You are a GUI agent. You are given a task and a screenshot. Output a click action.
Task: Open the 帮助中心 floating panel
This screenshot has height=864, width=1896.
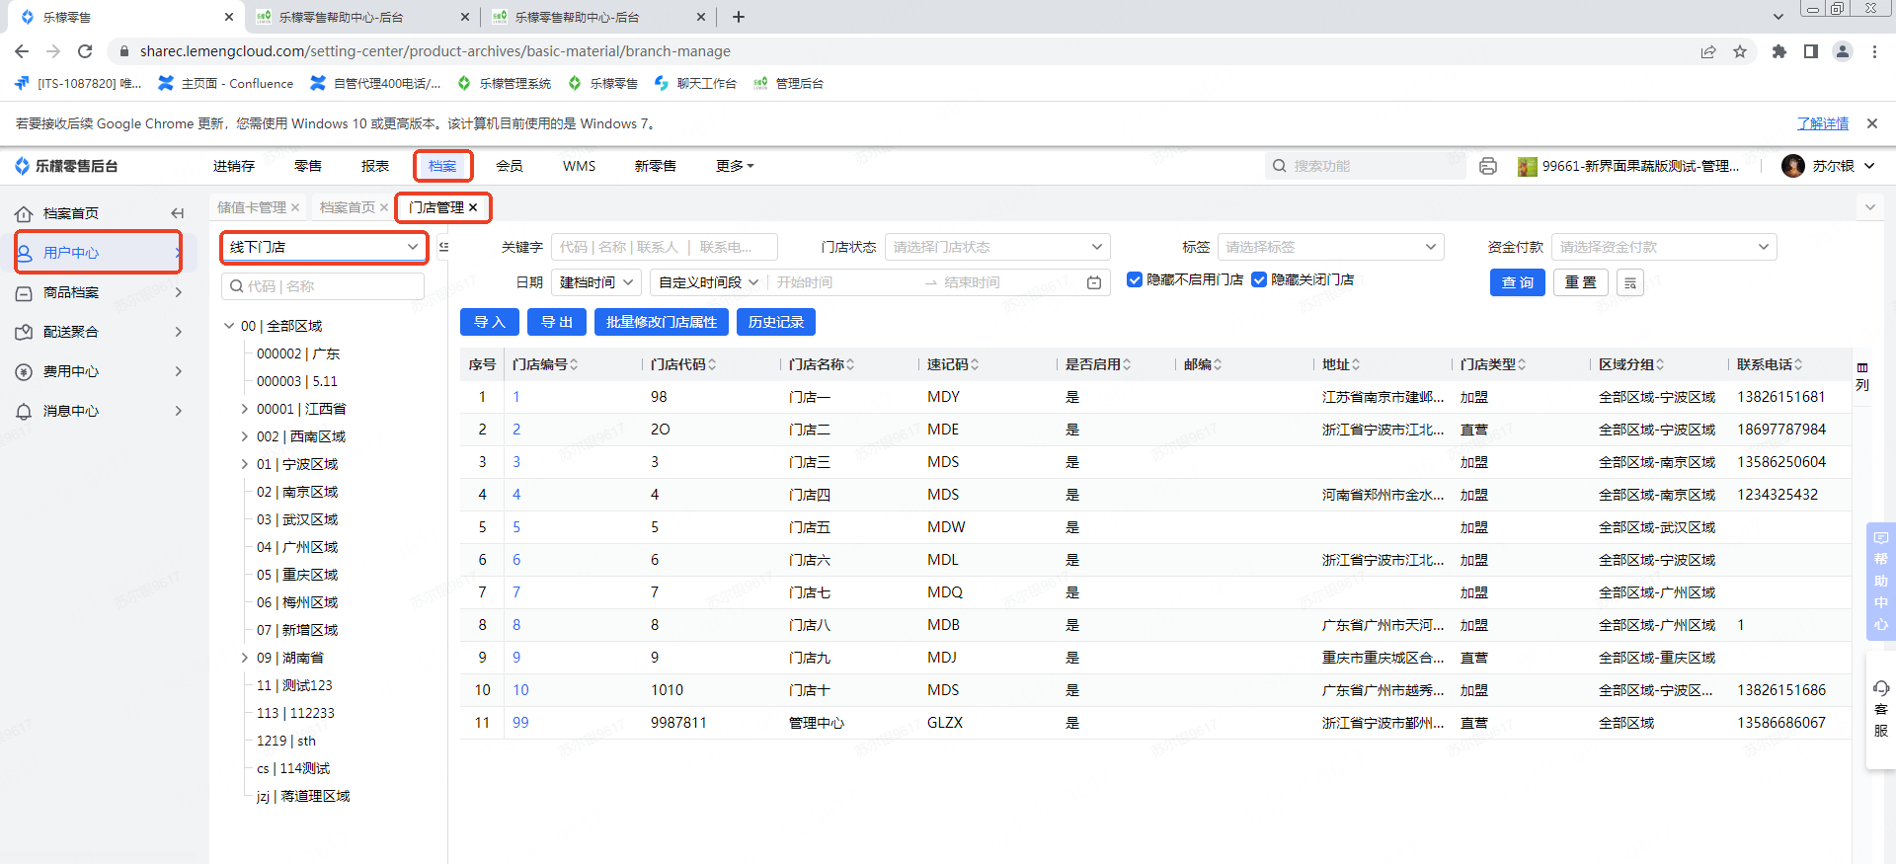pyautogui.click(x=1880, y=581)
